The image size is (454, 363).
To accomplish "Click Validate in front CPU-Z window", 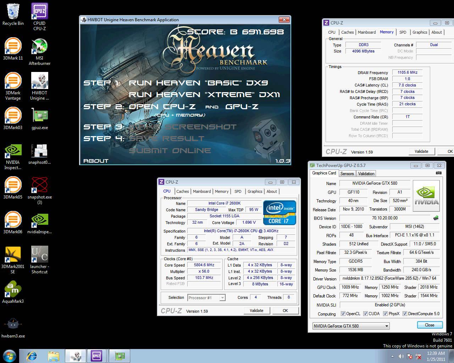I will click(256, 311).
